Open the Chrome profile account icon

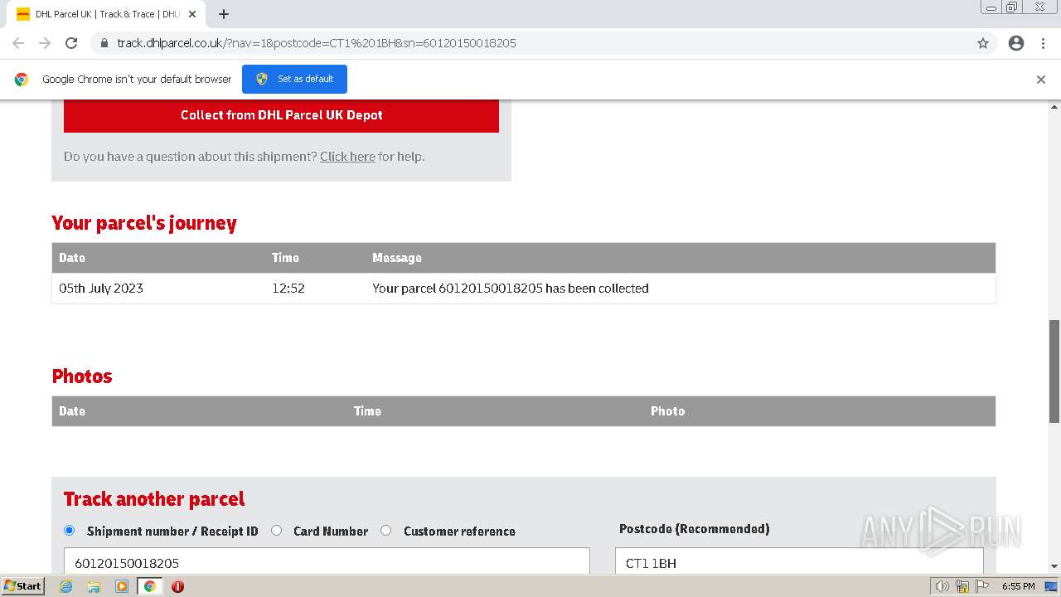click(1016, 43)
